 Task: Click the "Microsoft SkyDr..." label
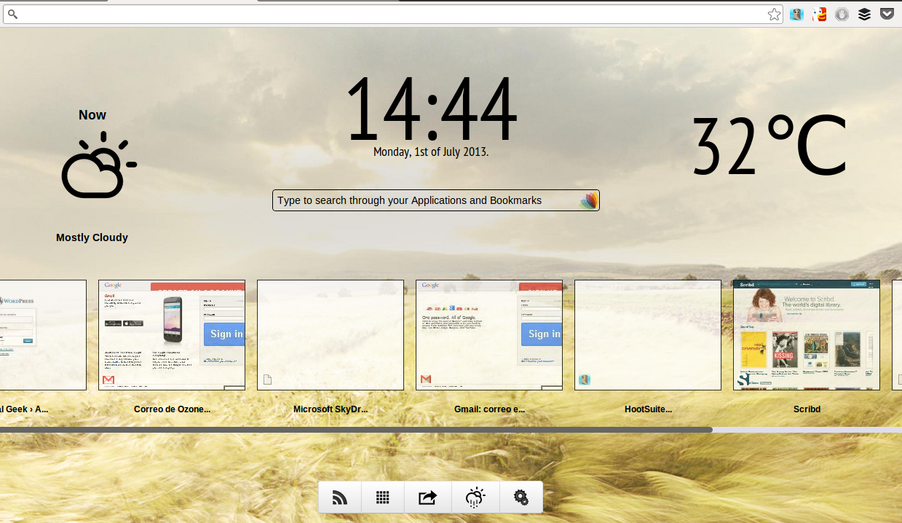point(331,409)
